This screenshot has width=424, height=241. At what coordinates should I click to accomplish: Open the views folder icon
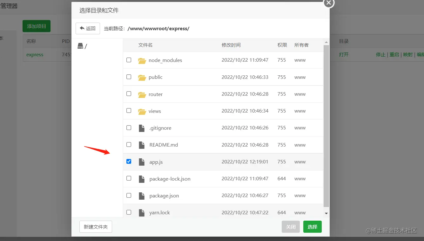tap(142, 111)
